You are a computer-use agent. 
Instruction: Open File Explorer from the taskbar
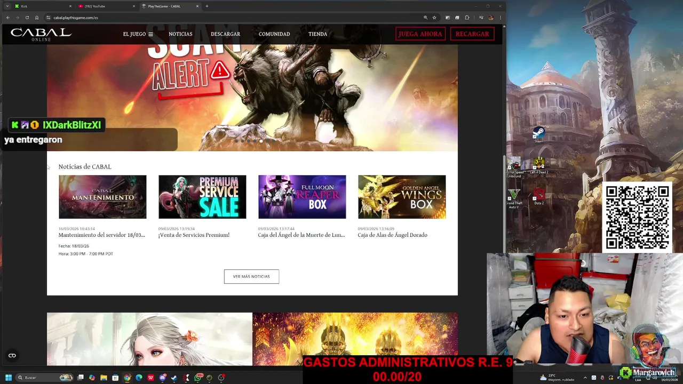tap(104, 378)
